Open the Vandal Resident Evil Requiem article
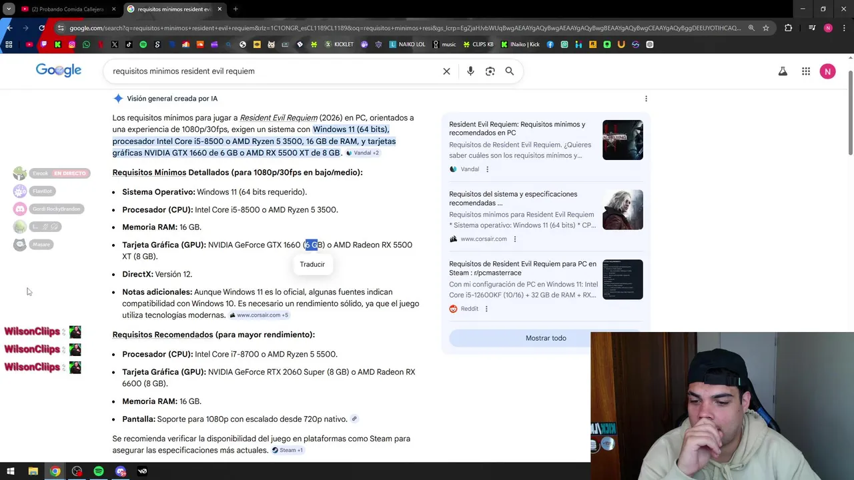854x480 pixels. (x=517, y=129)
